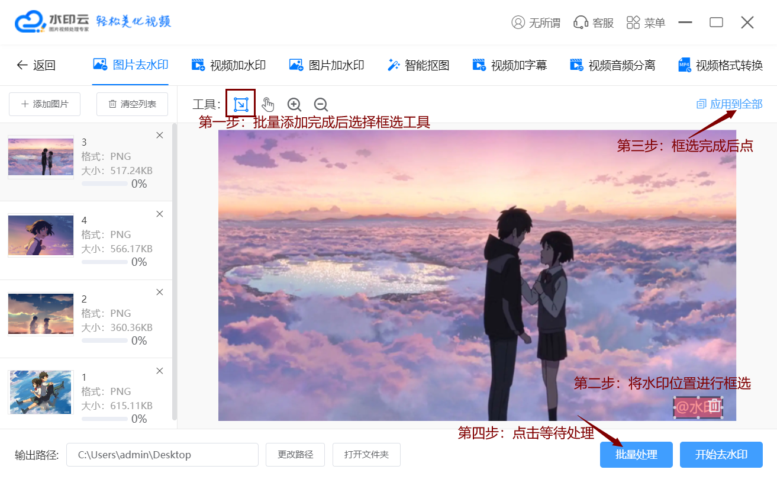The height and width of the screenshot is (479, 777).
Task: Open 客服 customer service
Action: point(594,22)
